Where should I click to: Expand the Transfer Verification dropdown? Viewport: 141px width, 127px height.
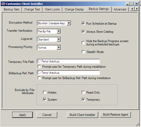(59, 31)
